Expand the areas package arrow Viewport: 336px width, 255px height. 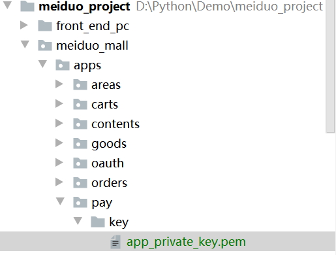coord(59,84)
